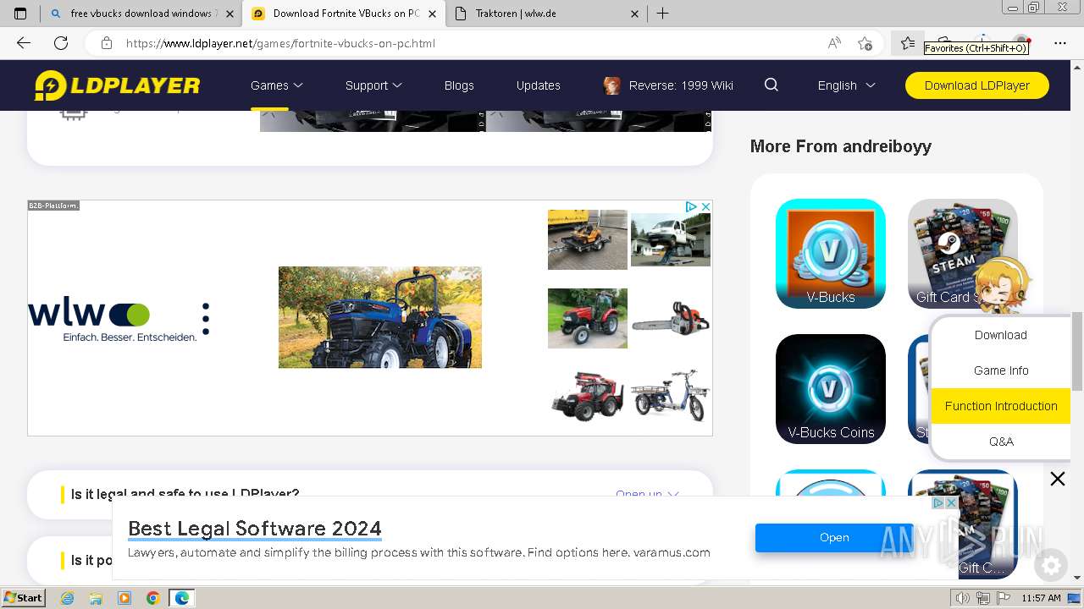Image resolution: width=1084 pixels, height=609 pixels.
Task: Select Q&A in side menu
Action: 1001,442
